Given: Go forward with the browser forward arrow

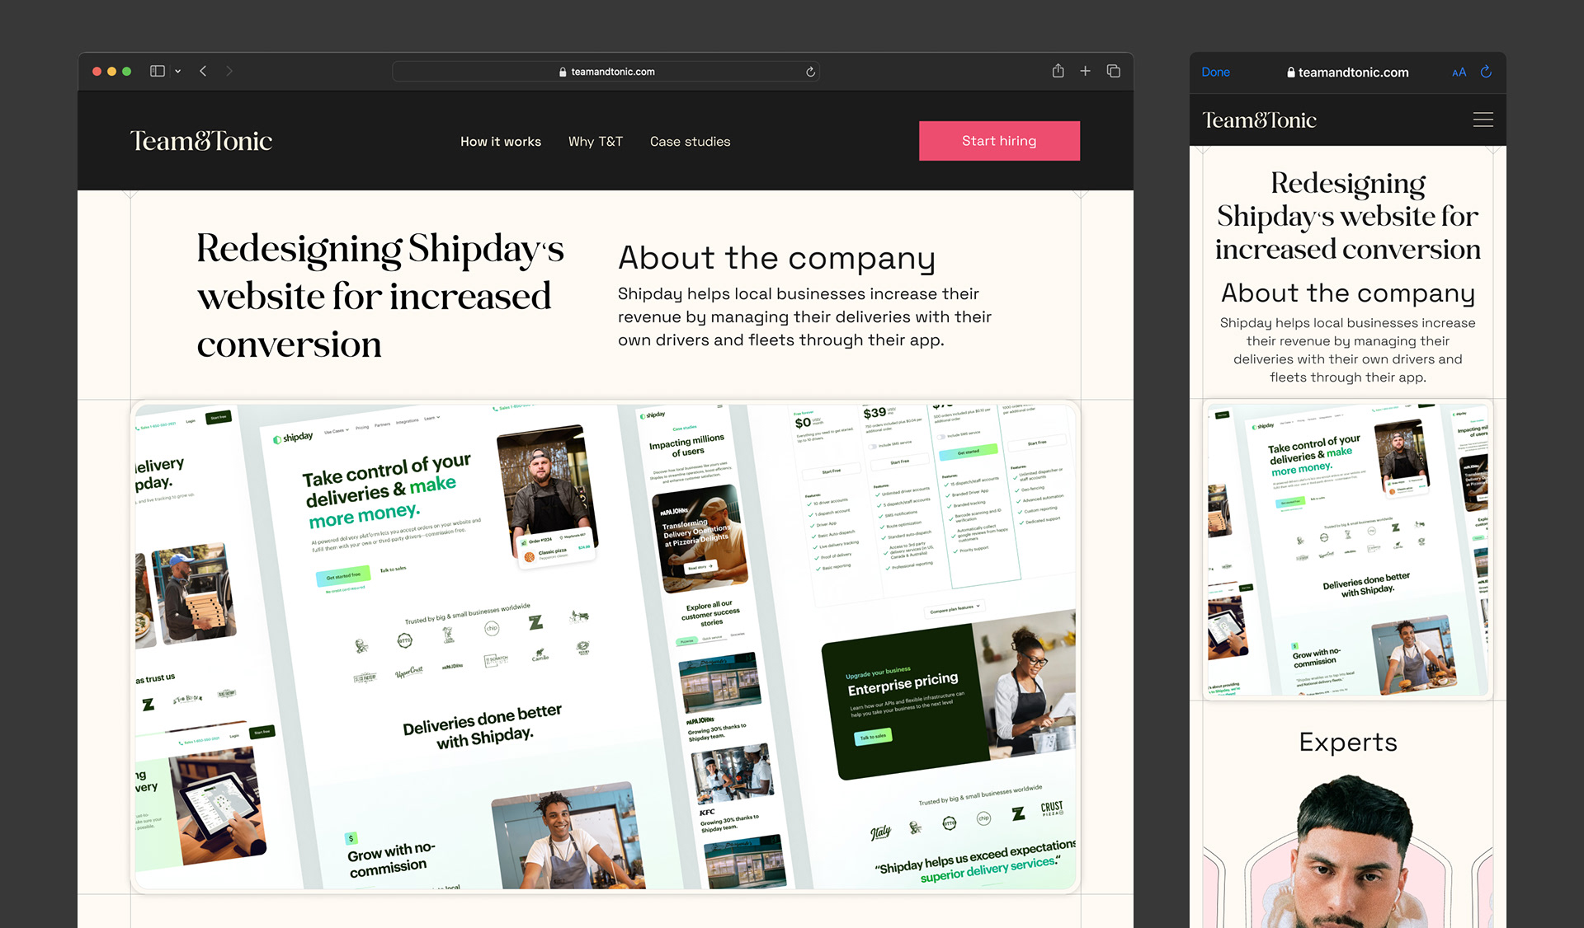Looking at the screenshot, I should (229, 72).
